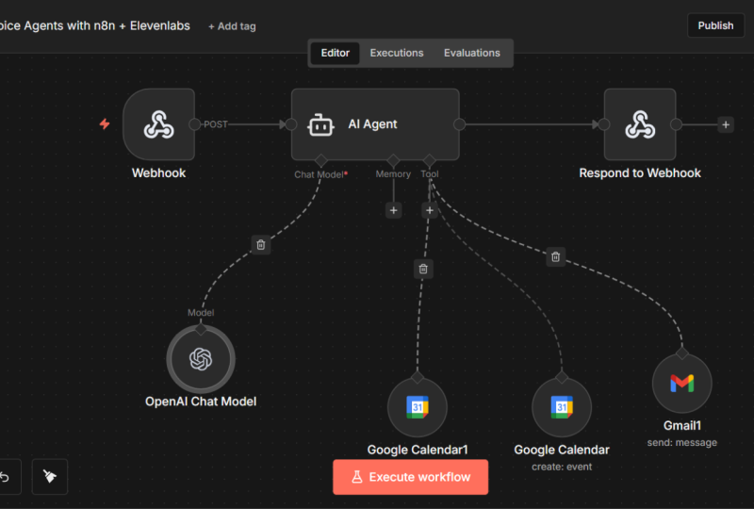The height and width of the screenshot is (509, 754).
Task: Click the Respond to Webhook input connector
Action: [x=604, y=124]
